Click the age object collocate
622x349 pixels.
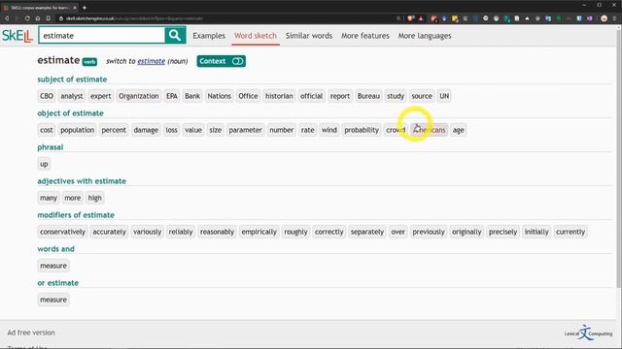point(458,130)
